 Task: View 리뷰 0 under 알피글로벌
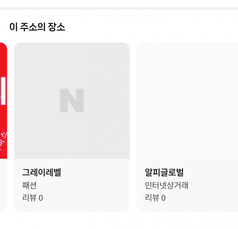pos(155,198)
